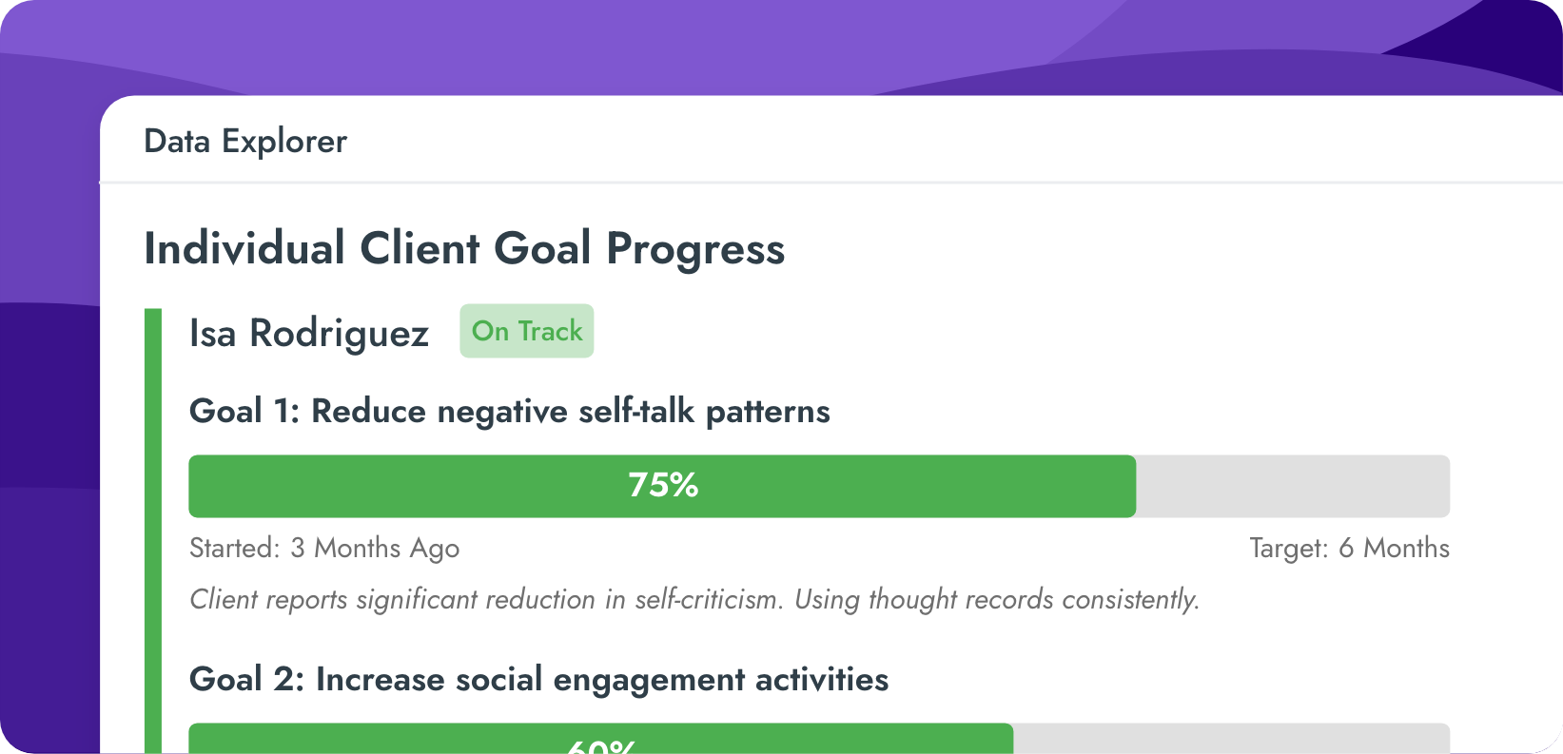The width and height of the screenshot is (1563, 754).
Task: Open Isa Rodriguez's client name
Action: (308, 333)
